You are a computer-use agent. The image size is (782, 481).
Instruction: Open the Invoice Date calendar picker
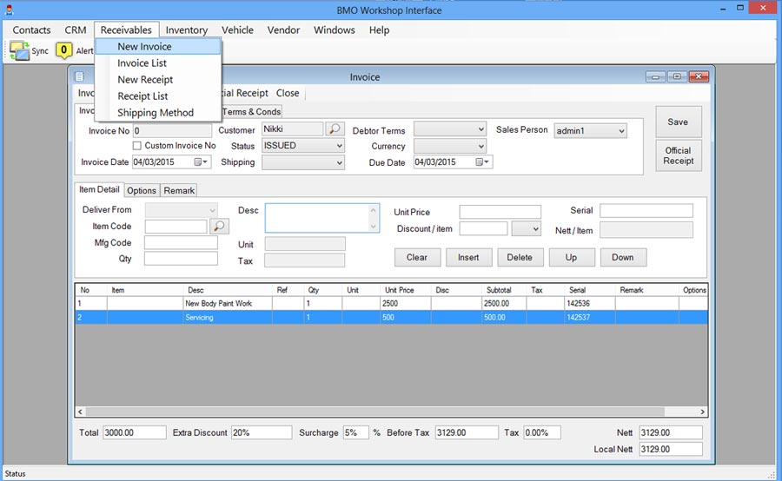point(201,162)
